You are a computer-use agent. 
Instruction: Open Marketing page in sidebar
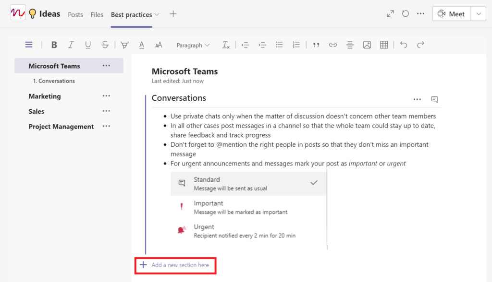click(x=45, y=96)
